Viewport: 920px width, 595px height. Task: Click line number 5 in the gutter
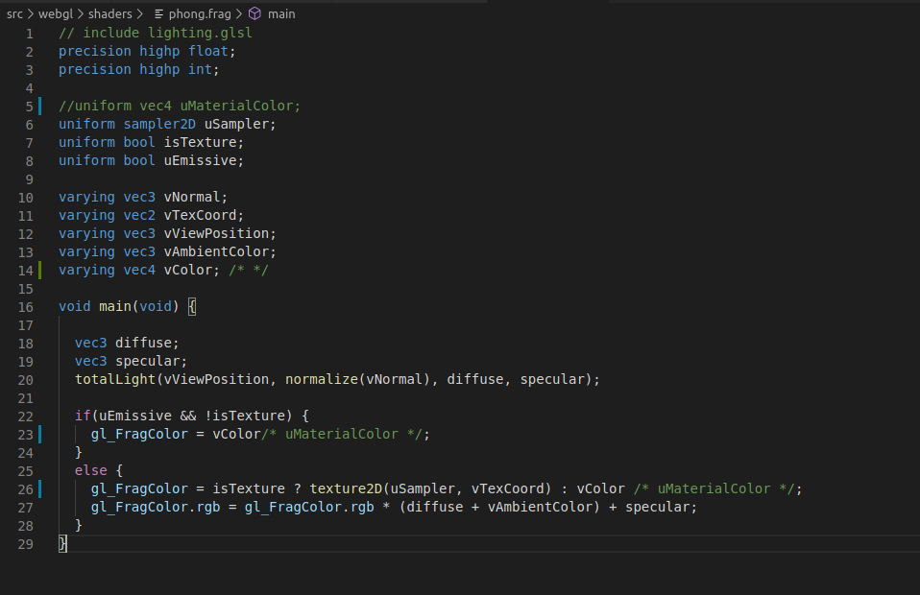30,107
